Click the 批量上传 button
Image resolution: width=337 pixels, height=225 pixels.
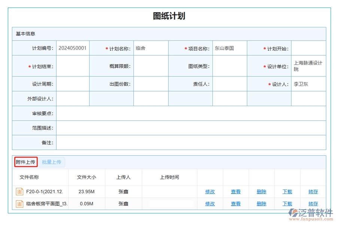coord(52,162)
